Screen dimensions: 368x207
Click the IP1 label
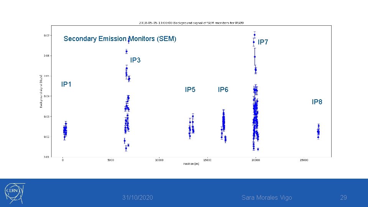66,84
